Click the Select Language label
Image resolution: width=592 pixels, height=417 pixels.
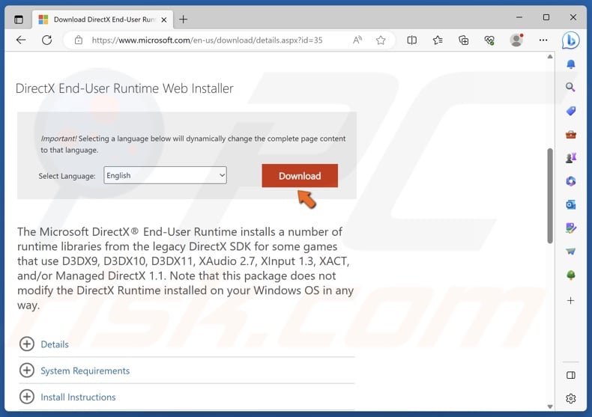click(67, 176)
